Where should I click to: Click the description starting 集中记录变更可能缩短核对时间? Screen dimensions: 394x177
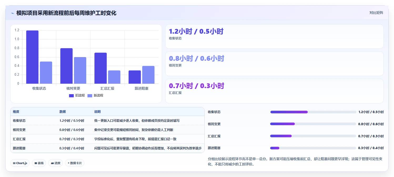point(134,130)
